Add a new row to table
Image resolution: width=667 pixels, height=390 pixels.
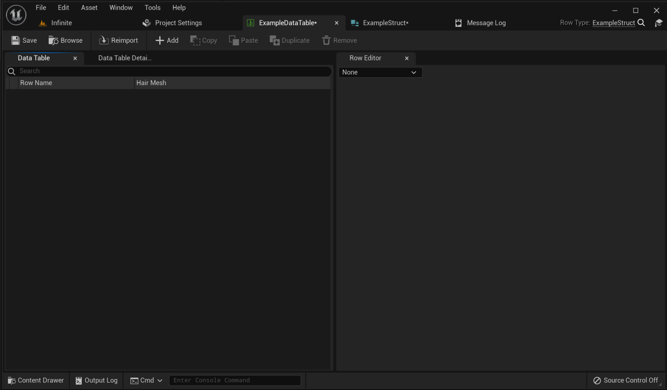[167, 40]
